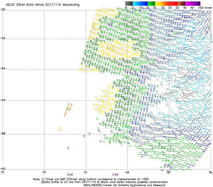
Task: Click the '45' label on the legend
Action: [192, 8]
